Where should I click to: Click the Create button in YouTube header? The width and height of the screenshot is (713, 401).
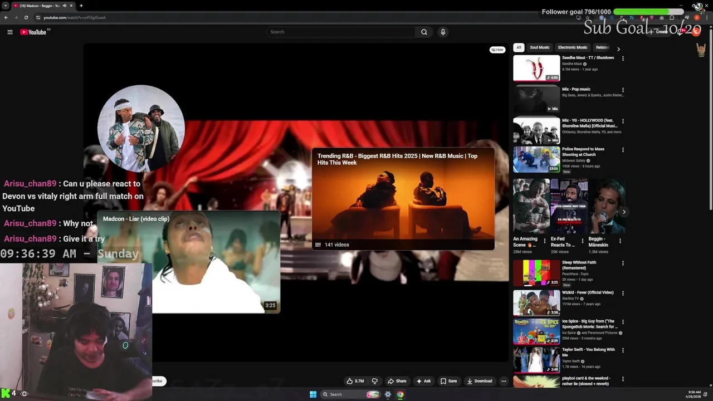[x=660, y=32]
